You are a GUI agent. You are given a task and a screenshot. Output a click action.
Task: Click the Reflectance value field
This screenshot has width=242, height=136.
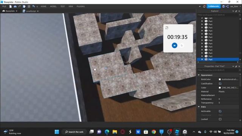[x=228, y=99]
